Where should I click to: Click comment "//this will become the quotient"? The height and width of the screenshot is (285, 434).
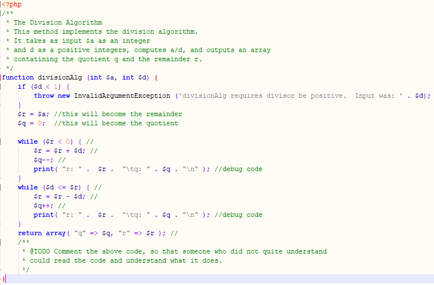116,123
